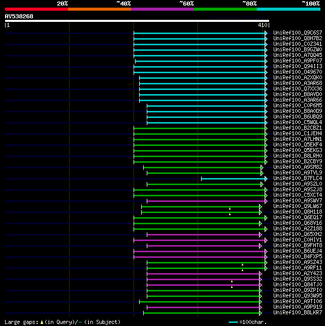Viewport: 325px width, 326px height.
Task: Click the UniRef100_C5XCT4 label
Action: tap(298, 195)
